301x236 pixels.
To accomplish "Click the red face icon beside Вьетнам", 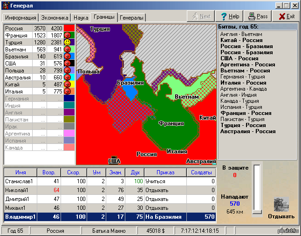I will [68, 49].
